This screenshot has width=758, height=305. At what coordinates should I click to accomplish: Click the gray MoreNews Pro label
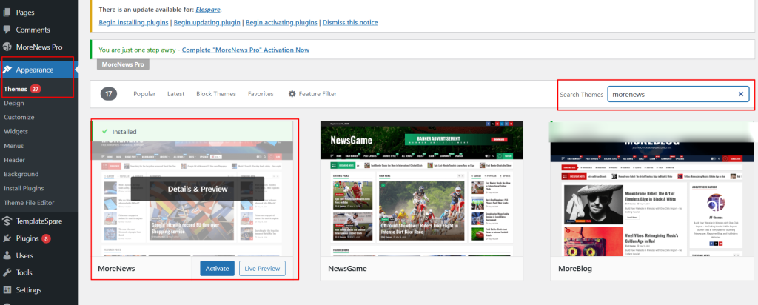123,64
